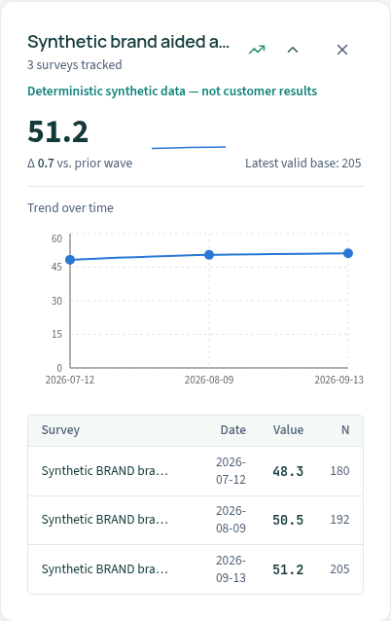Click the y-axis label 45
Viewport: 391px width, 621px height.
[x=57, y=267]
